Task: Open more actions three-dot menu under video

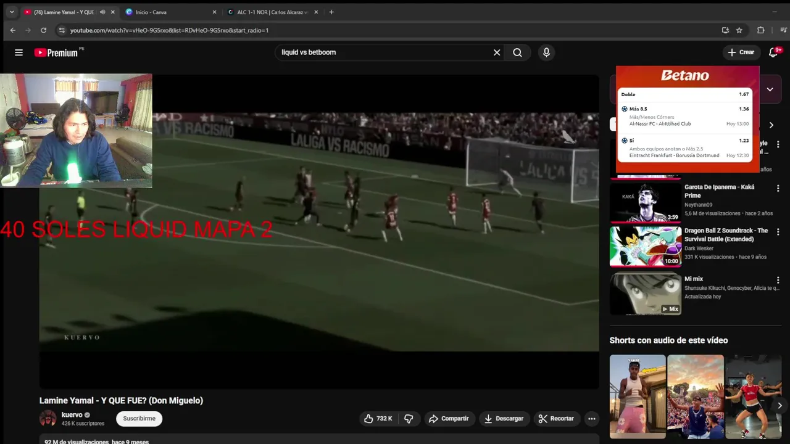Action: (591, 418)
